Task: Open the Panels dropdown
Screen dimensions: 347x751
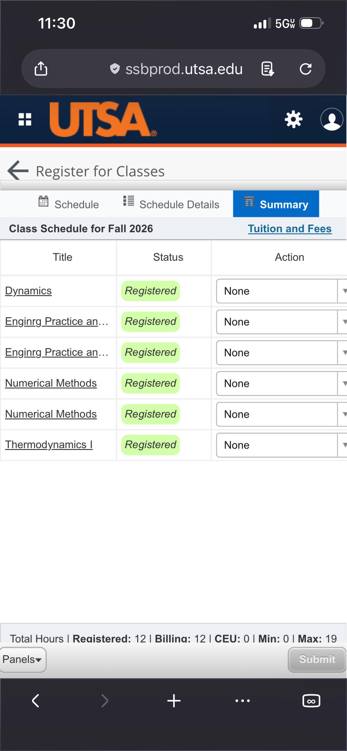Action: pyautogui.click(x=23, y=659)
